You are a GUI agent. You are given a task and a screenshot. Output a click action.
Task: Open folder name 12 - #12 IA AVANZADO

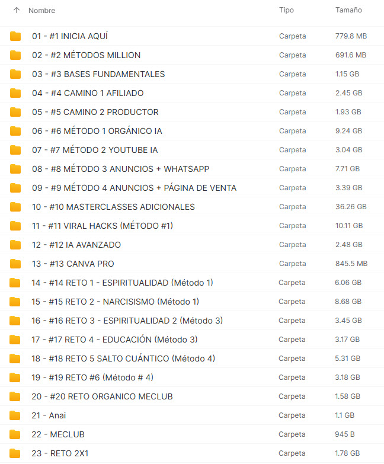click(x=76, y=245)
